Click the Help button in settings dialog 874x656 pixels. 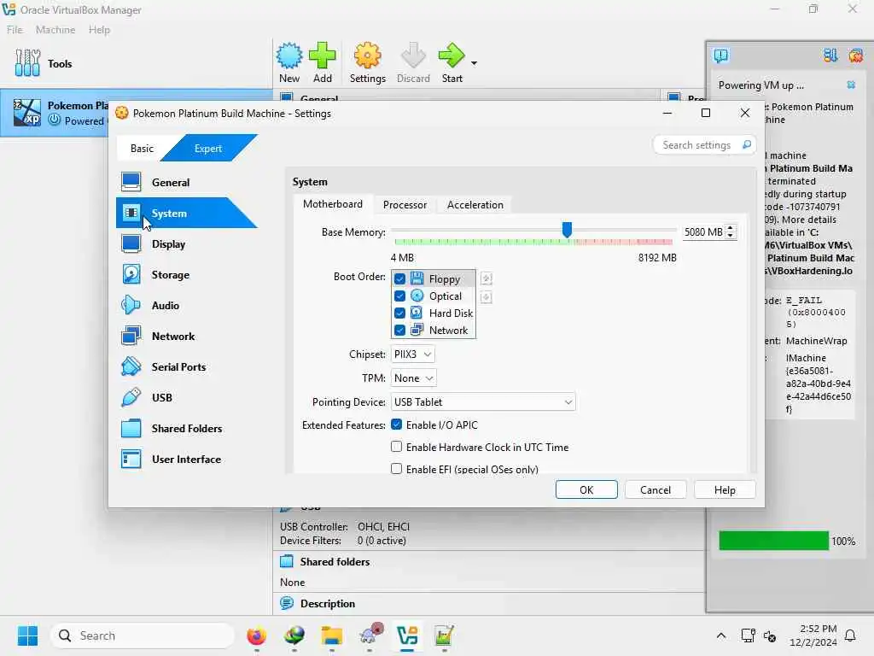725,489
